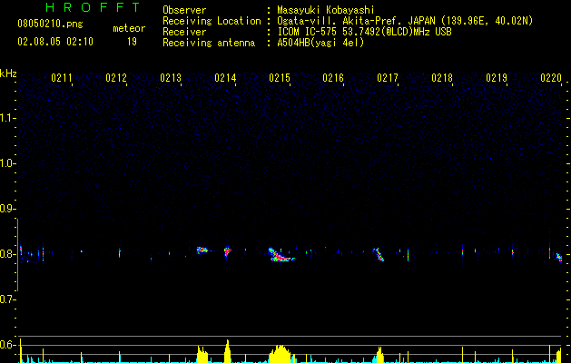Click the 0214 time marker
The height and width of the screenshot is (363, 571).
coord(225,78)
